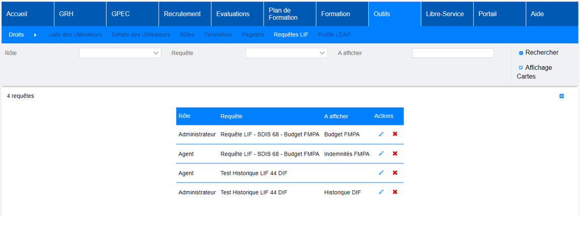Open the Requête dropdown filter
This screenshot has height=229, width=580.
pos(286,53)
